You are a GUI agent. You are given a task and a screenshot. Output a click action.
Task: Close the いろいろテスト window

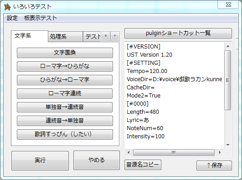[x=228, y=5]
